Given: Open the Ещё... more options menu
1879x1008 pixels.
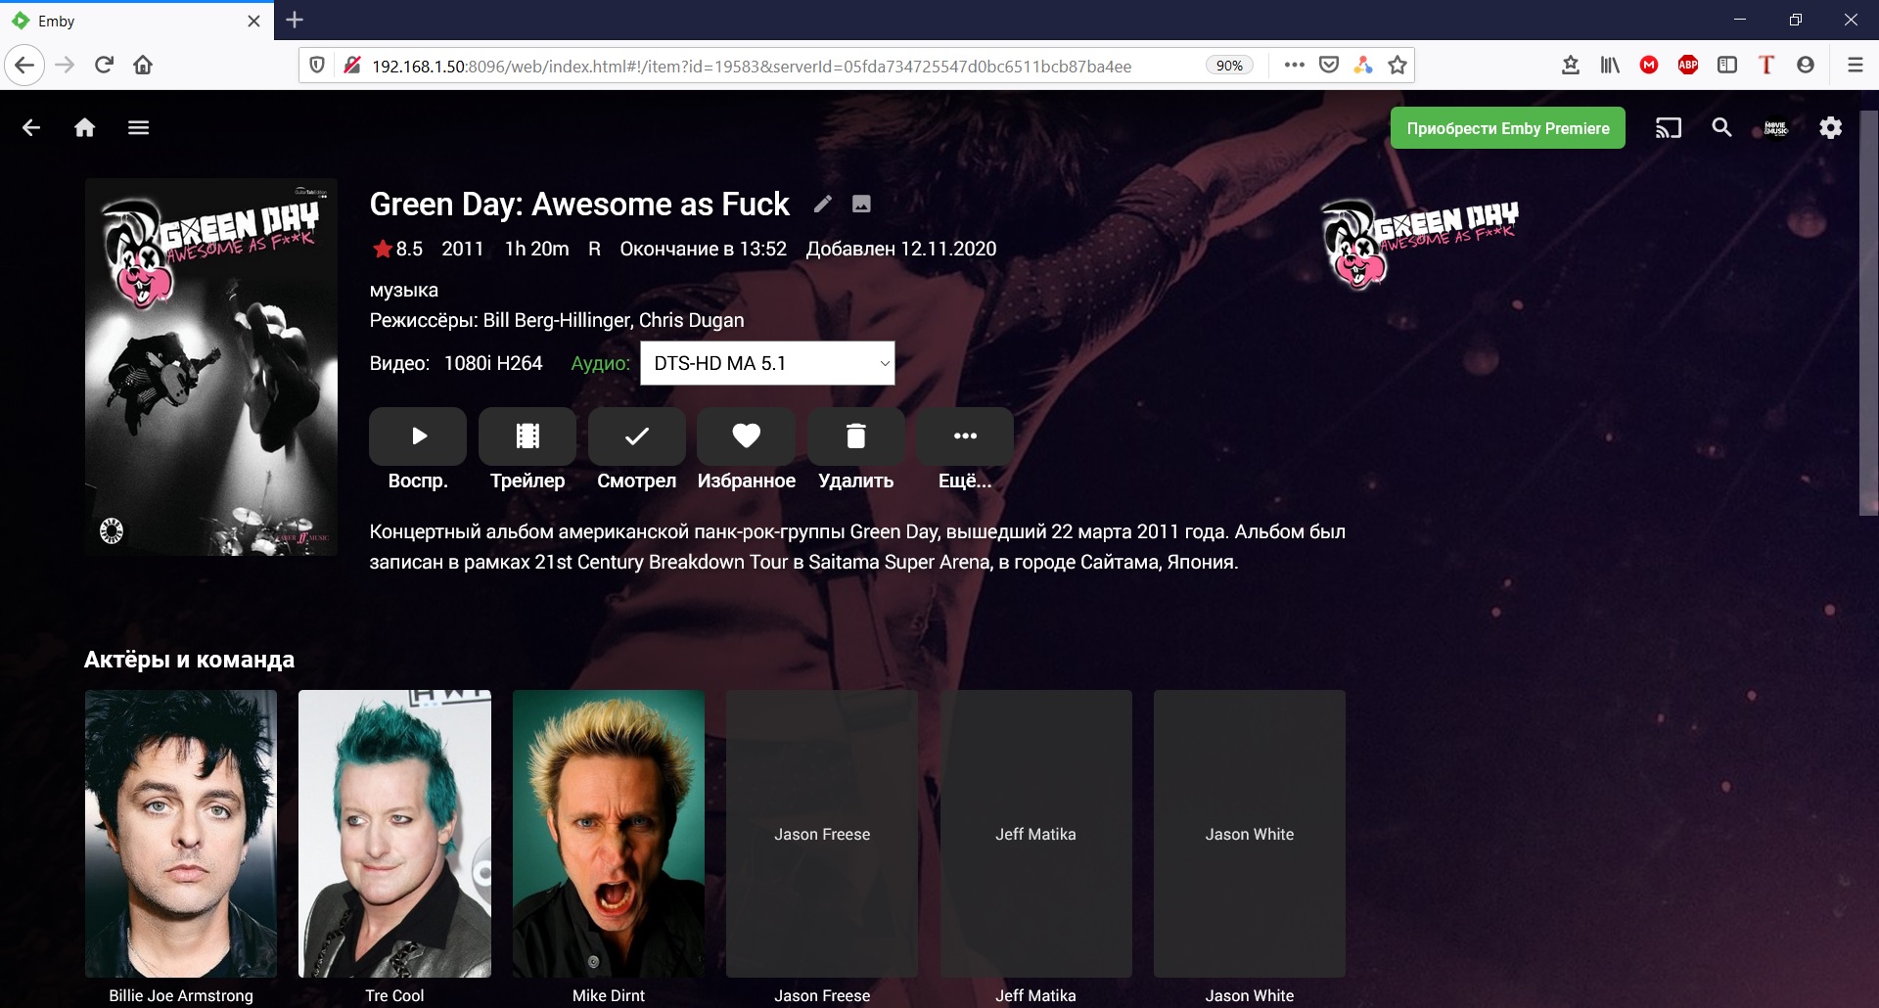Looking at the screenshot, I should 965,436.
